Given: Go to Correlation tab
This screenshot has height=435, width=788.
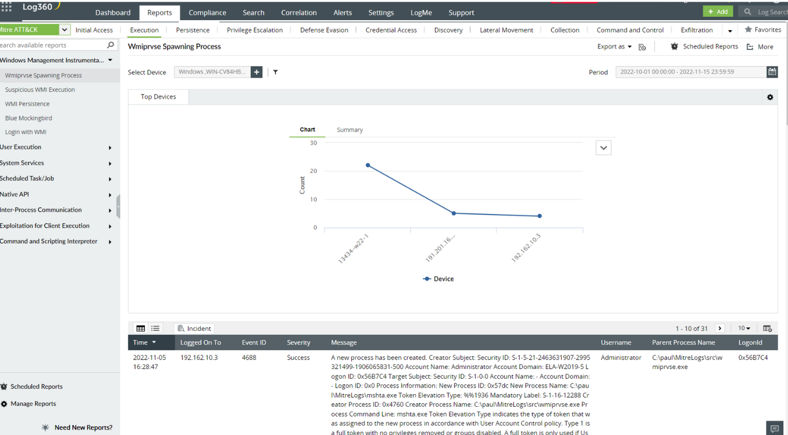Looking at the screenshot, I should (299, 13).
